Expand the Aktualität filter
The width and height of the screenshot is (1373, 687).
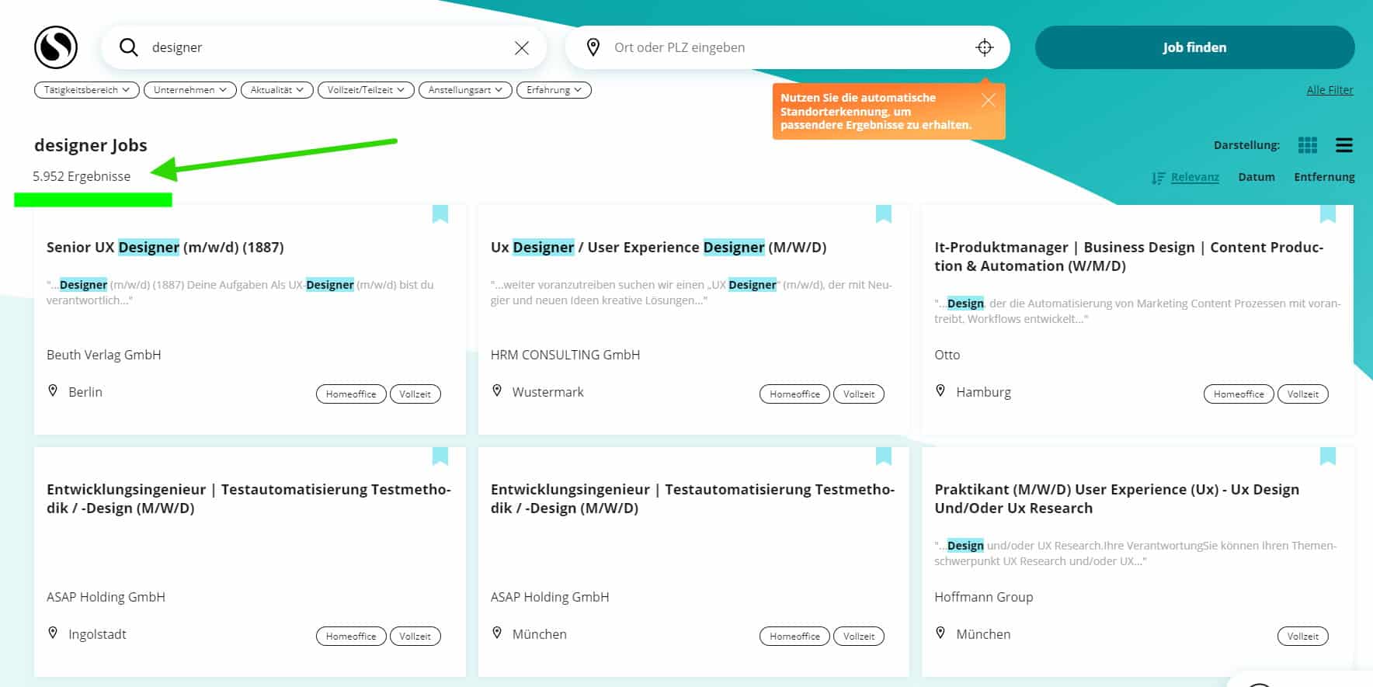click(x=277, y=90)
